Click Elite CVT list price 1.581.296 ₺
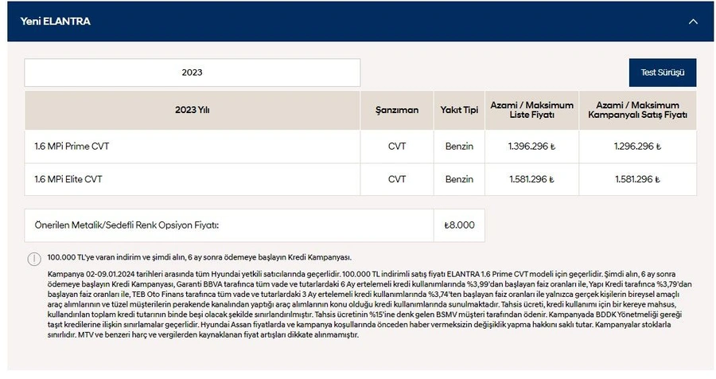Screen dimensions: 716x379 [x=531, y=179]
